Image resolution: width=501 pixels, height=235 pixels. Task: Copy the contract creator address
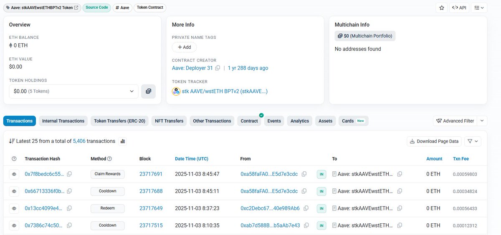[x=218, y=68]
